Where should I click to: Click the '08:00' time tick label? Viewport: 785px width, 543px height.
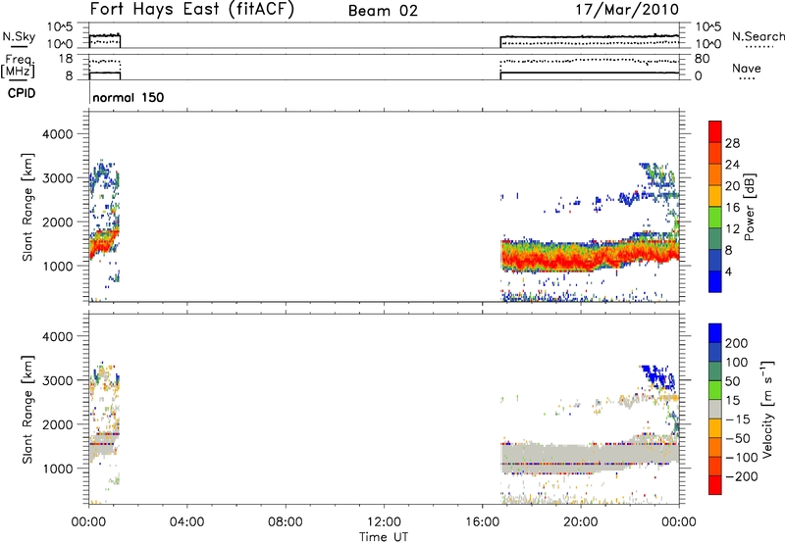point(286,522)
